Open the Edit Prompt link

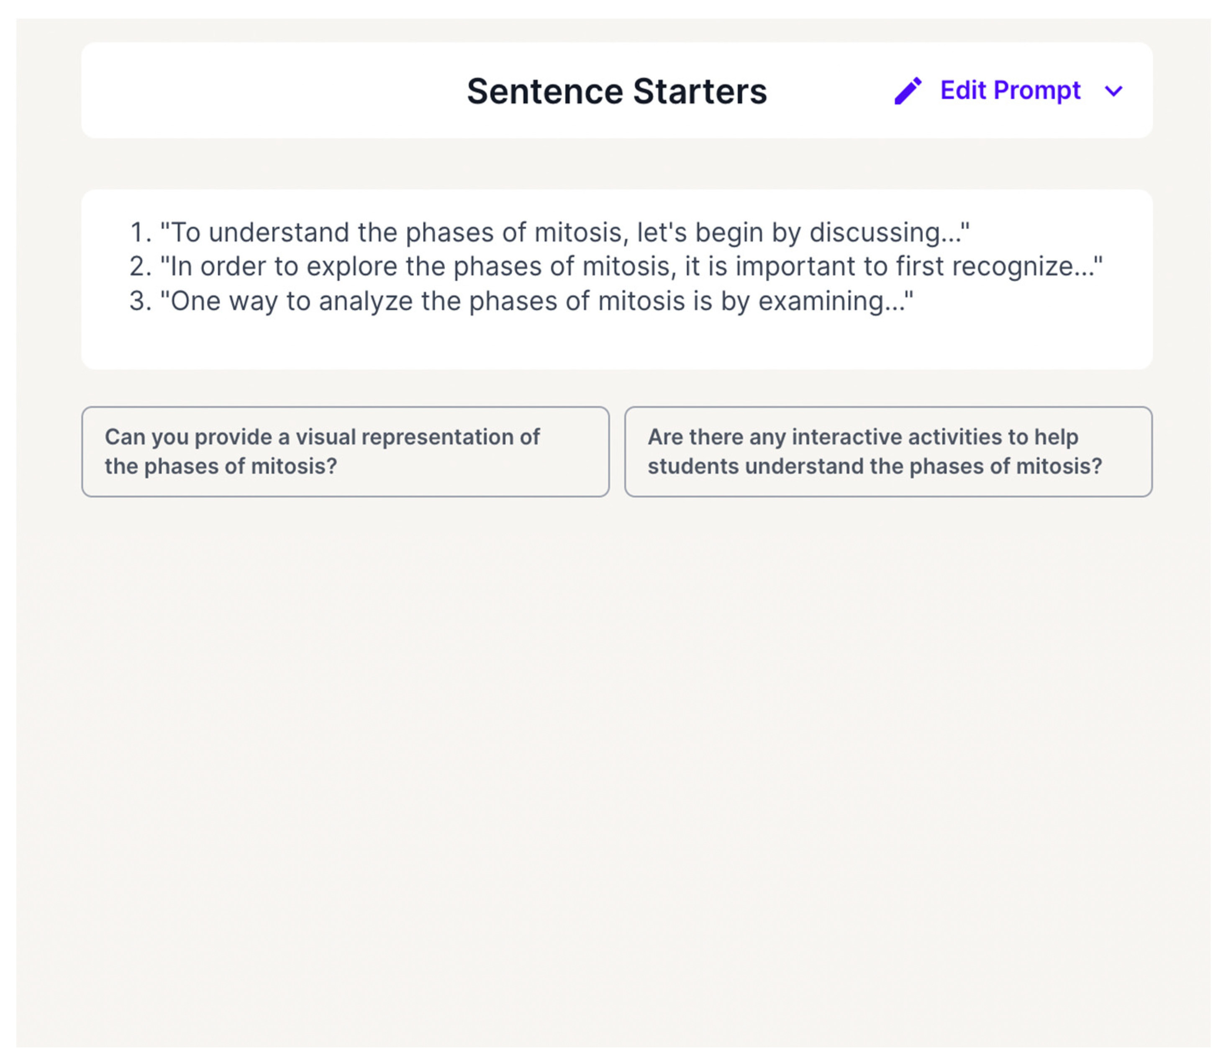click(x=1009, y=90)
